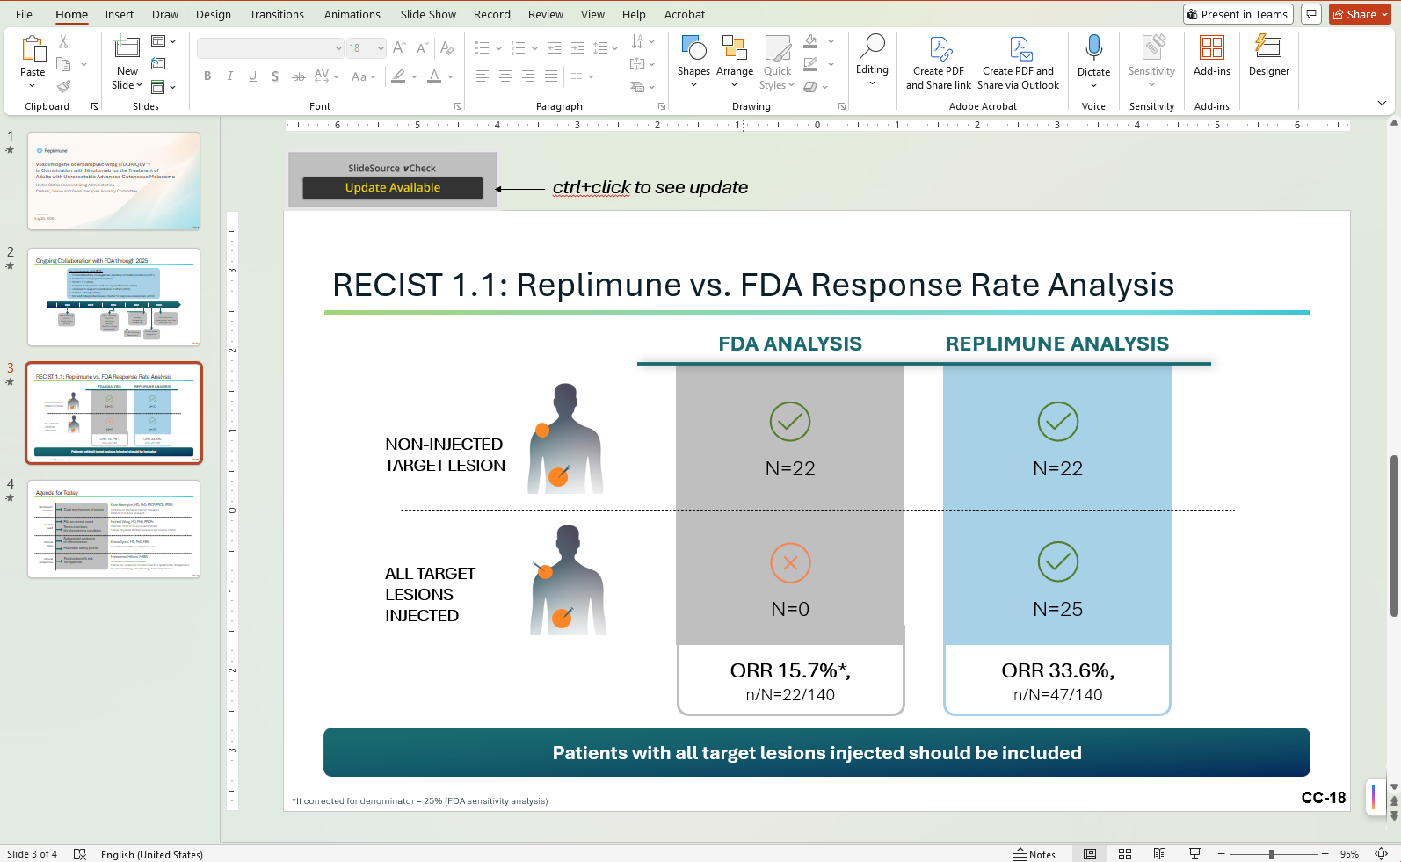
Task: Click English (United States) language
Action: tap(152, 854)
